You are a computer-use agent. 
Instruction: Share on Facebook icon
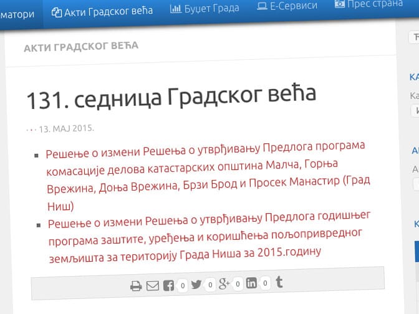(x=168, y=286)
